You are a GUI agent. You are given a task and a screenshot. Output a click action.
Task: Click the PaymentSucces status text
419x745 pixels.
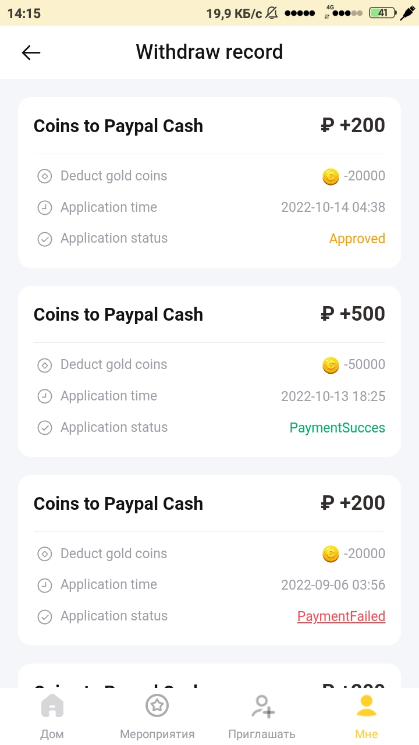[x=338, y=428]
